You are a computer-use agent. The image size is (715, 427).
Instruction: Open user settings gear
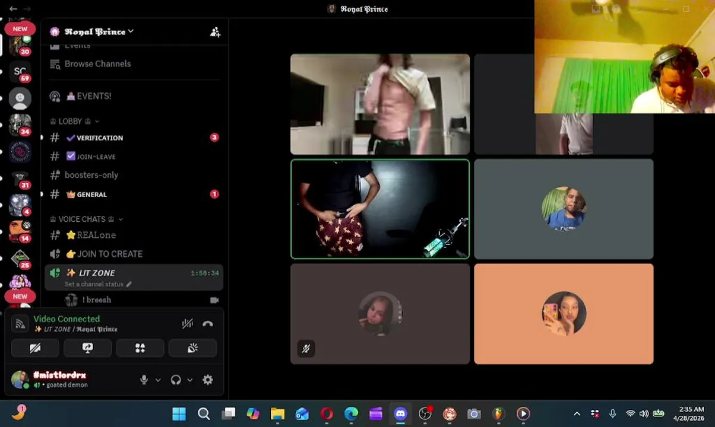click(208, 380)
